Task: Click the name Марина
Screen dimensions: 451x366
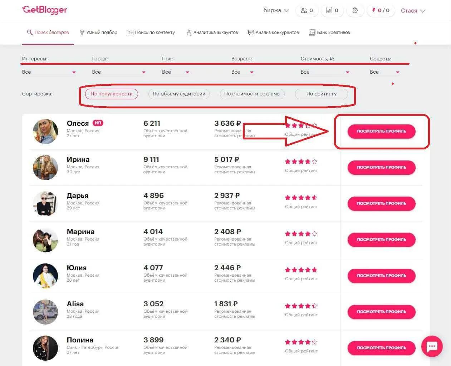Action: [x=80, y=232]
